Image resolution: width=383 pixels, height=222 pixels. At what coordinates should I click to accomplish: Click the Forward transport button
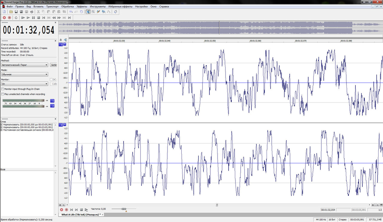pyautogui.click(x=59, y=18)
